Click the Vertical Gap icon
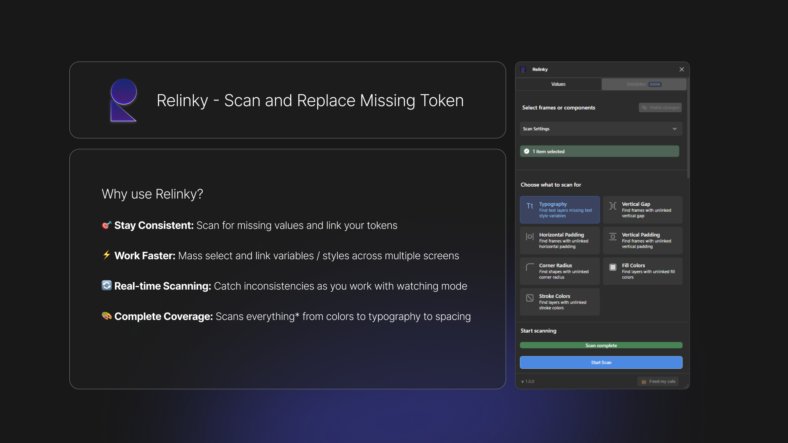Viewport: 788px width, 443px height. 613,206
